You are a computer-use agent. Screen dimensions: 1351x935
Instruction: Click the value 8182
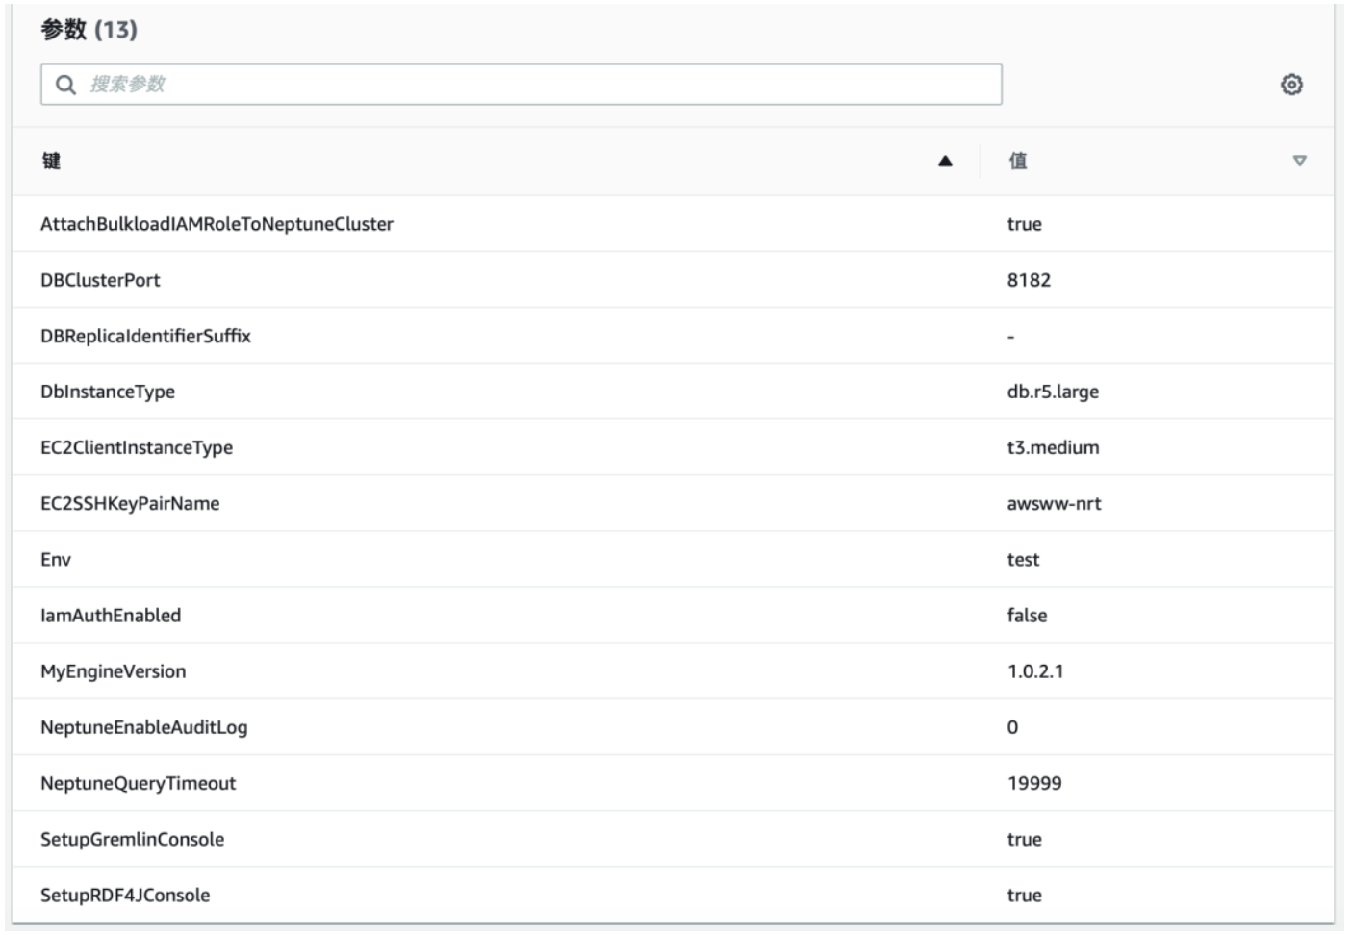tap(1029, 280)
